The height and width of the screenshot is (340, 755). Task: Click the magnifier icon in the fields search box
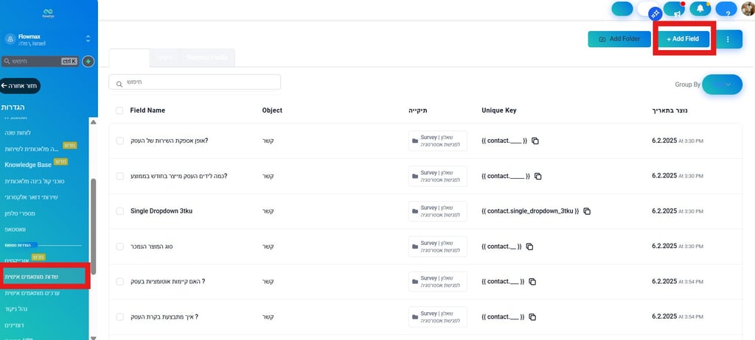(119, 84)
